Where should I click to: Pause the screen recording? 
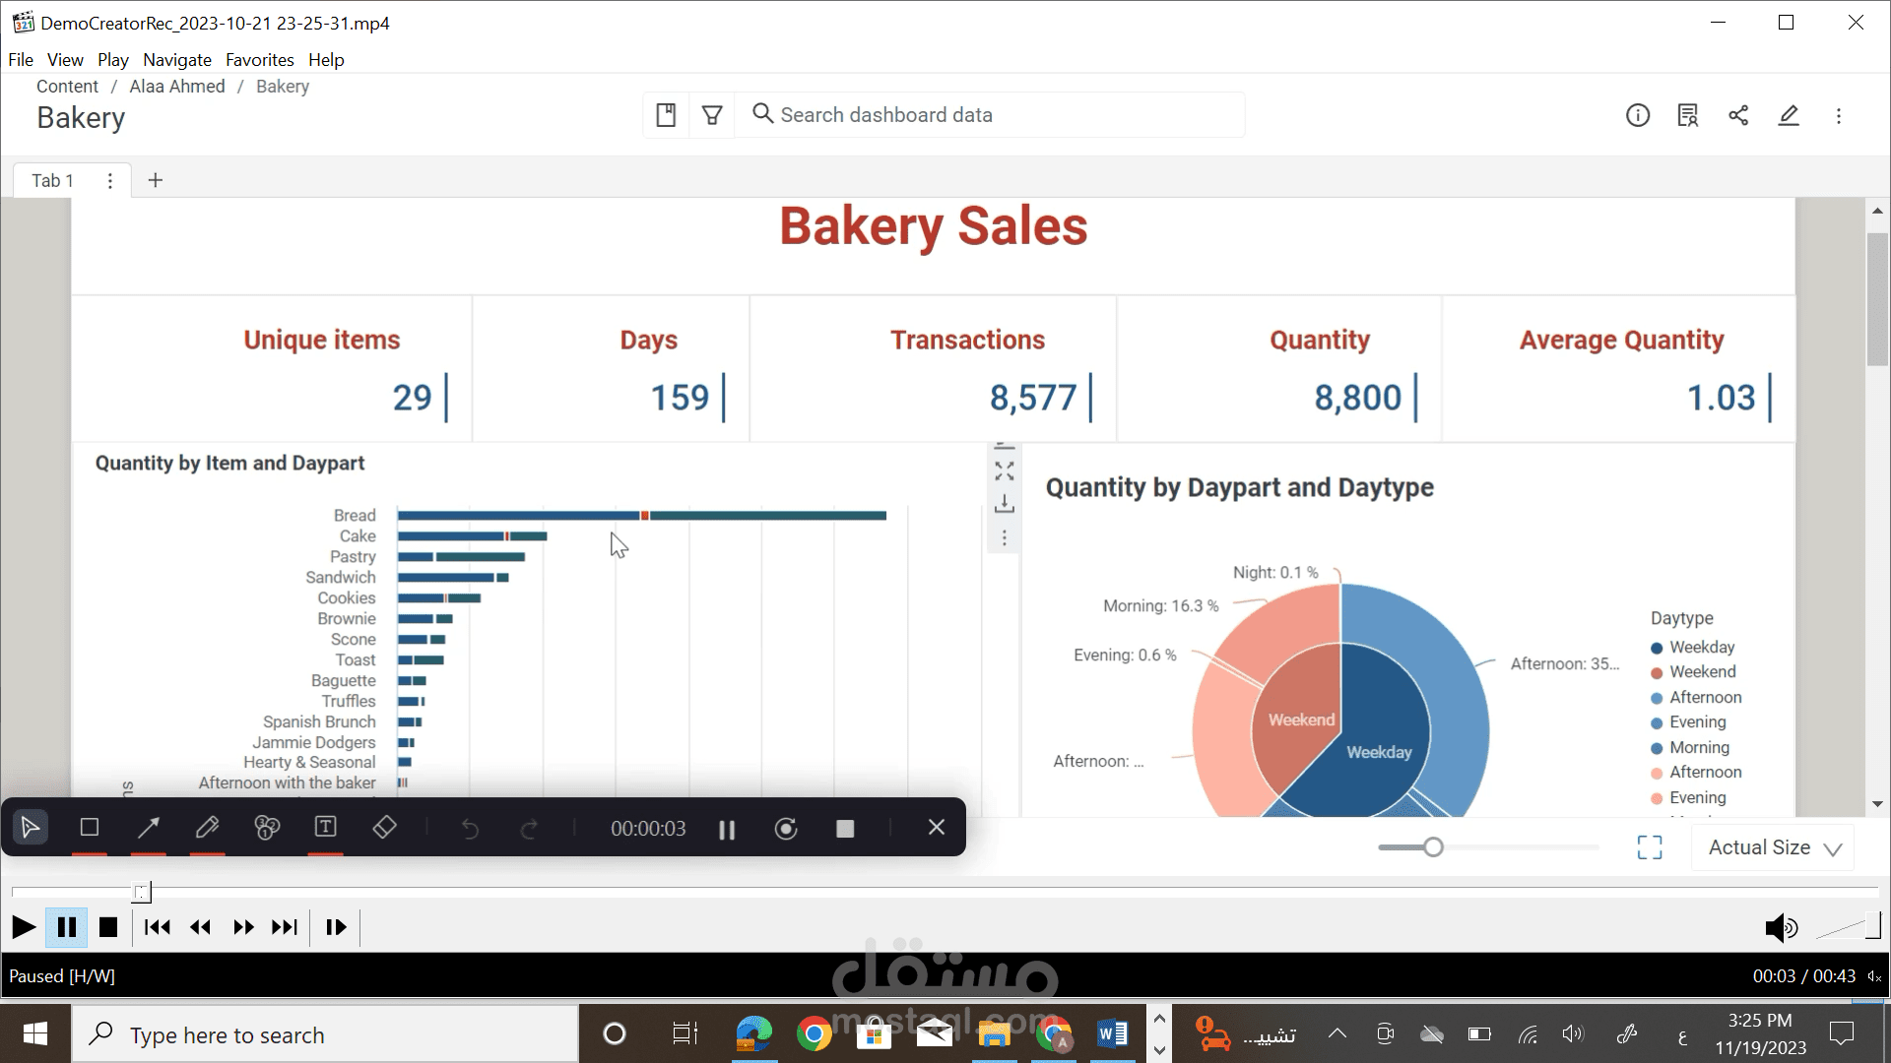[x=727, y=829]
